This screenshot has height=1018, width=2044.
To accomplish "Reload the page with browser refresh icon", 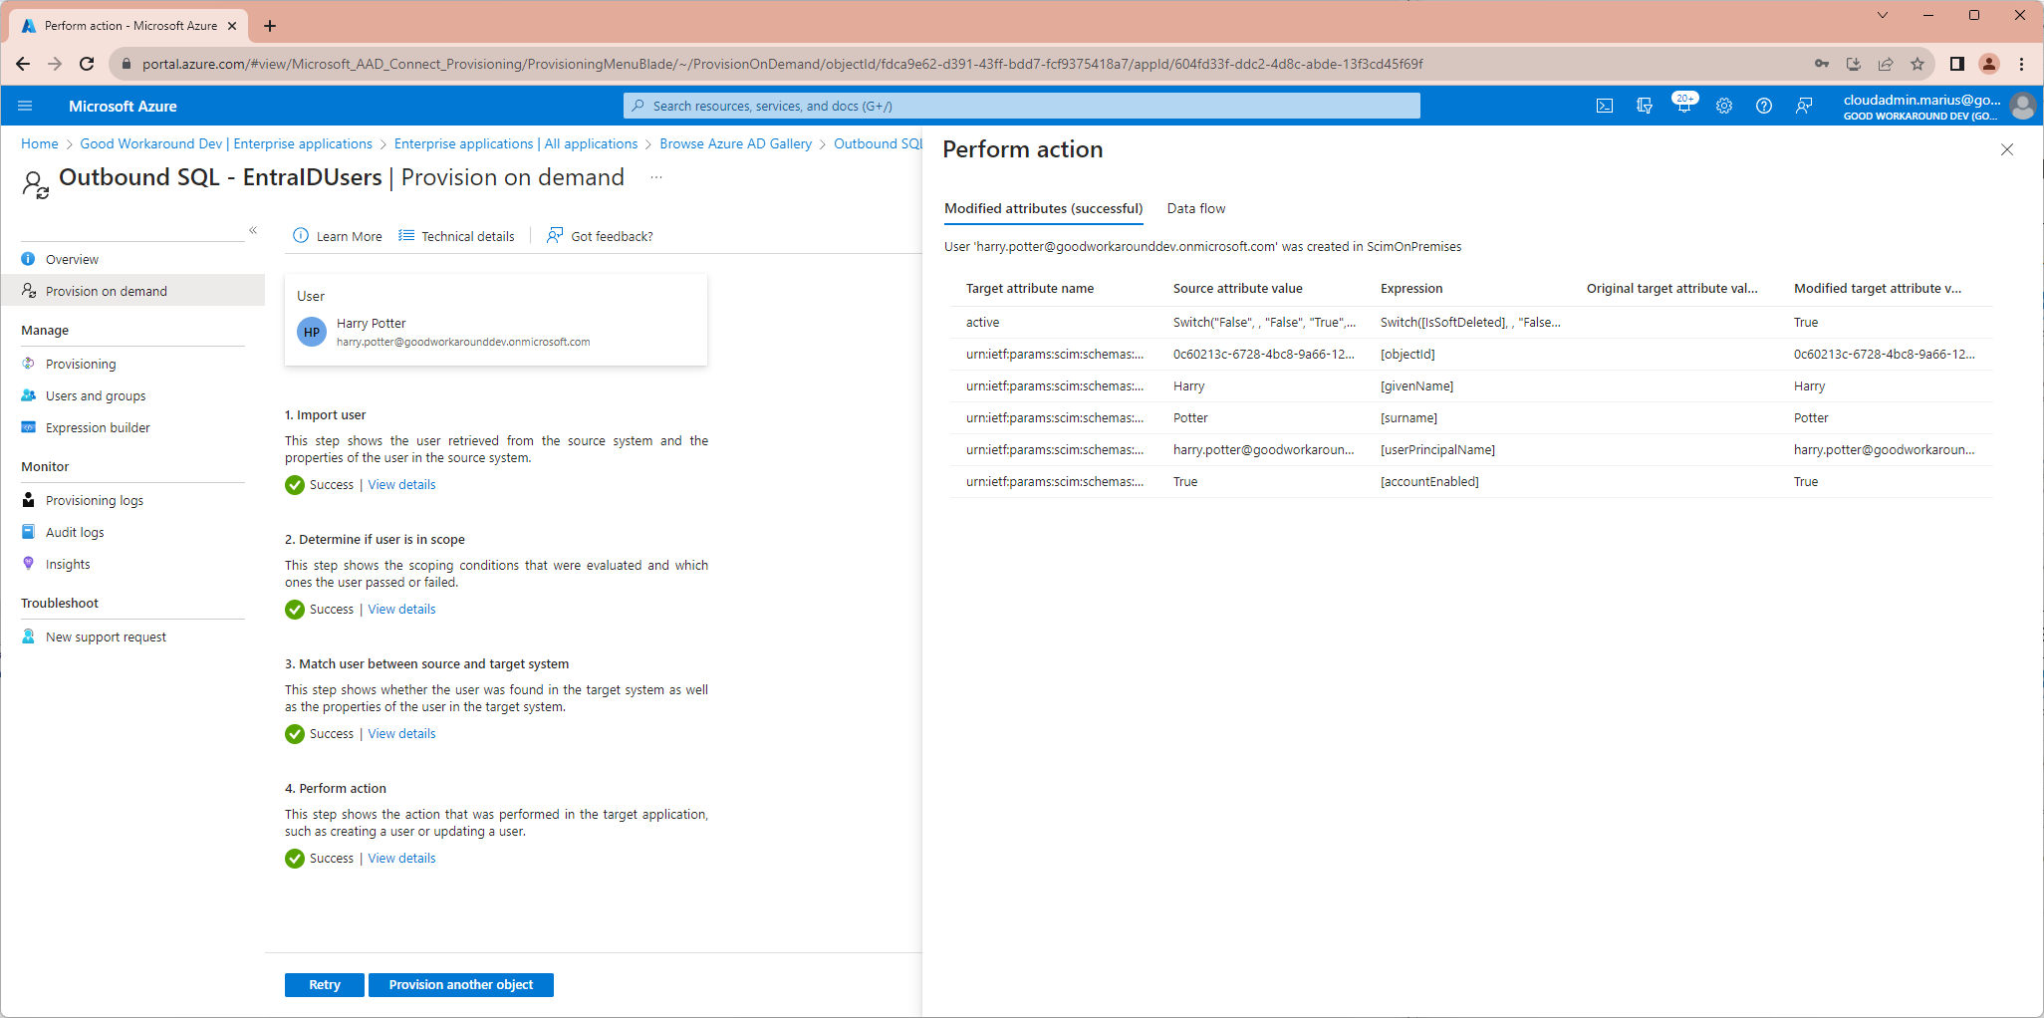I will pyautogui.click(x=87, y=64).
